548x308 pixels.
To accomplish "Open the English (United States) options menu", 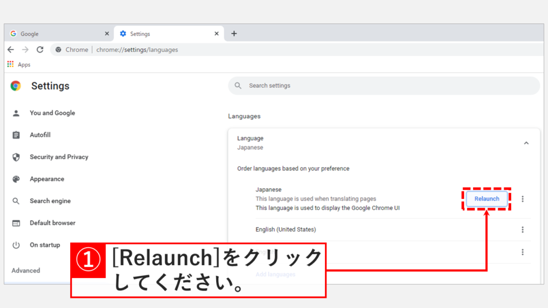I will 523,230.
